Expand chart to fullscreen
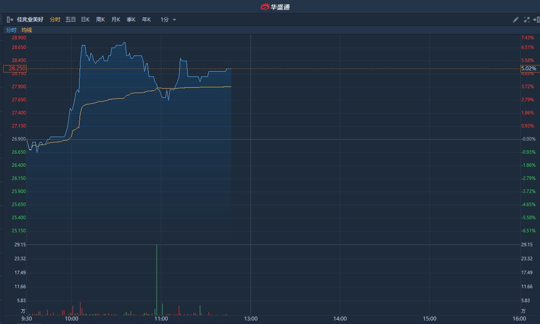This screenshot has width=540, height=324. click(x=526, y=20)
